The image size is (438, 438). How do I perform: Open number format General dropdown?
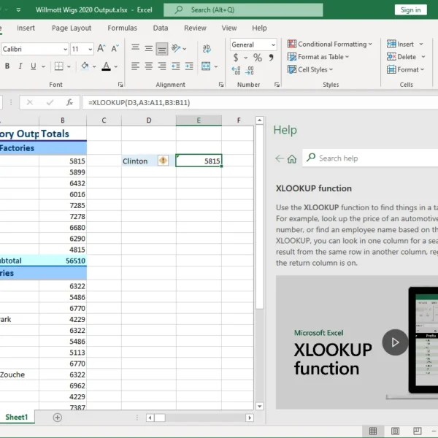tap(273, 45)
